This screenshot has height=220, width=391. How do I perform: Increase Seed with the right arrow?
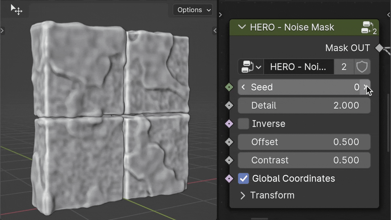(x=365, y=87)
